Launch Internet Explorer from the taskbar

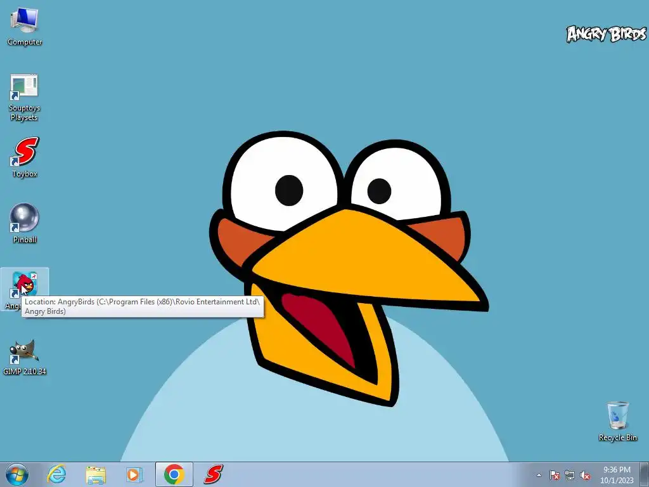tap(56, 474)
